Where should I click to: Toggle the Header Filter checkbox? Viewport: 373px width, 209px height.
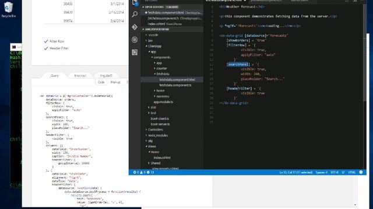tap(46, 48)
